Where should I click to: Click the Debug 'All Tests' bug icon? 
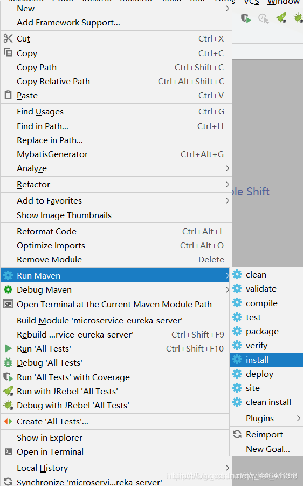click(8, 362)
